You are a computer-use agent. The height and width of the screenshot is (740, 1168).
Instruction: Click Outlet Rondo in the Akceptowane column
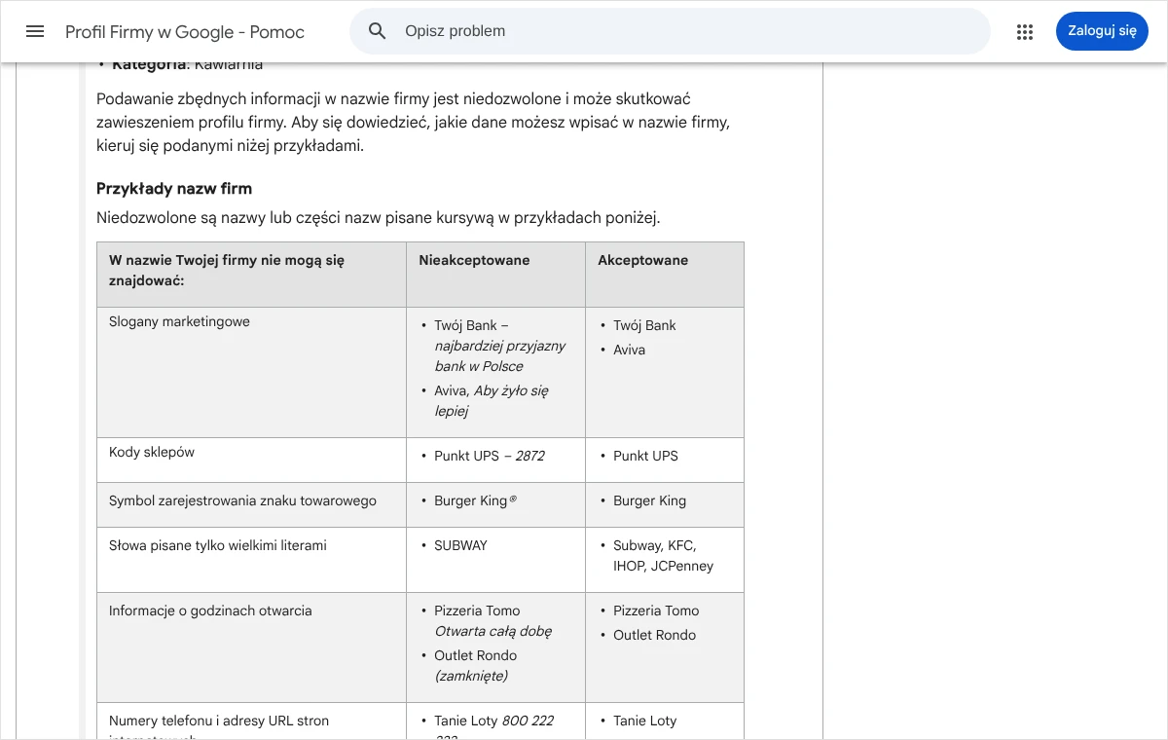654,635
